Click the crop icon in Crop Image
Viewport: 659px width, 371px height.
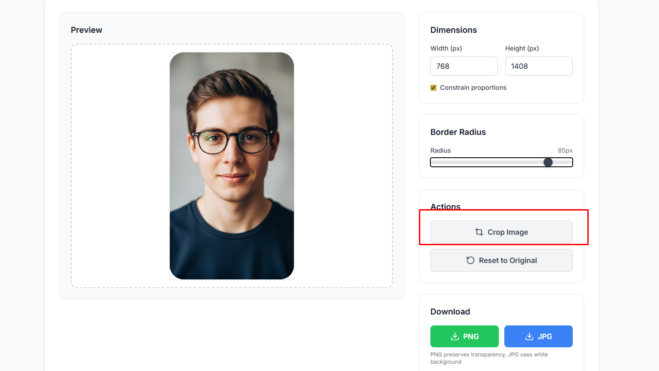pos(479,232)
